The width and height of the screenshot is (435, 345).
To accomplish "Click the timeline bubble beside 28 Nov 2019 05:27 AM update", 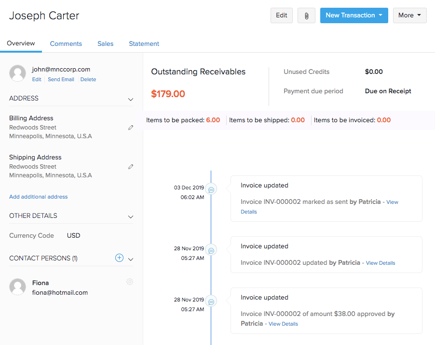I will (x=211, y=250).
